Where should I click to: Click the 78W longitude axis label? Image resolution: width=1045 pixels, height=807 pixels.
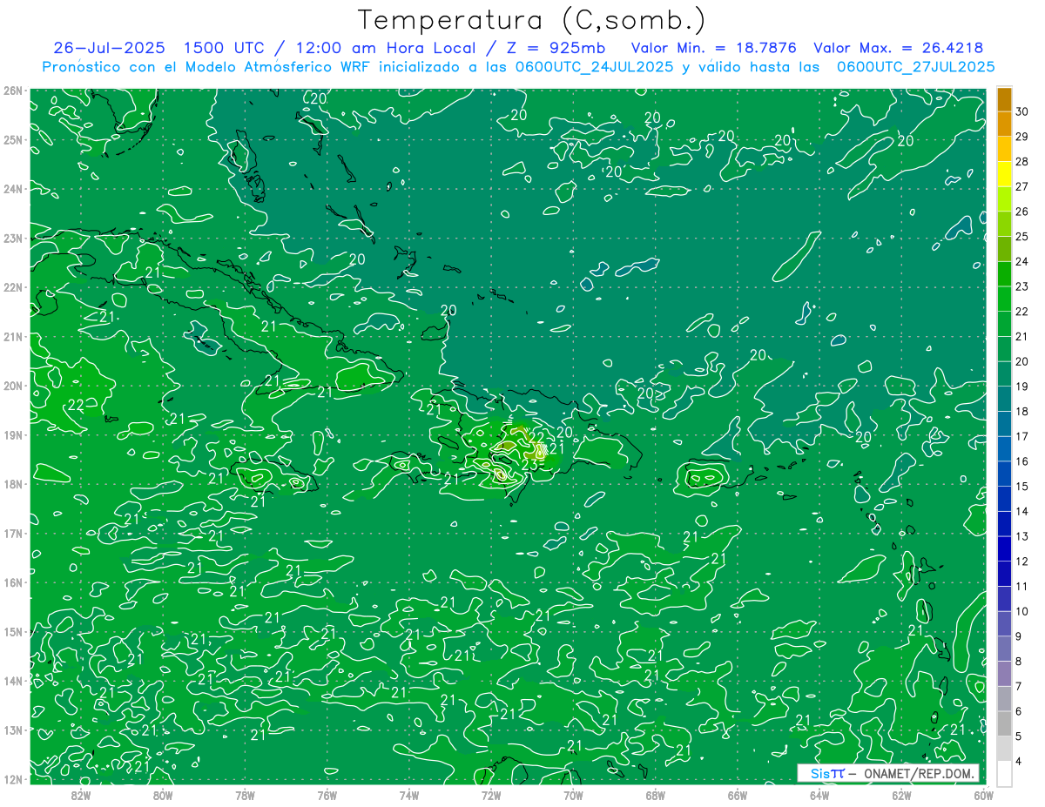tap(245, 795)
